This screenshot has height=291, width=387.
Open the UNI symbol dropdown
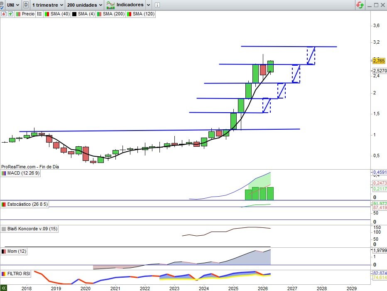(x=13, y=5)
